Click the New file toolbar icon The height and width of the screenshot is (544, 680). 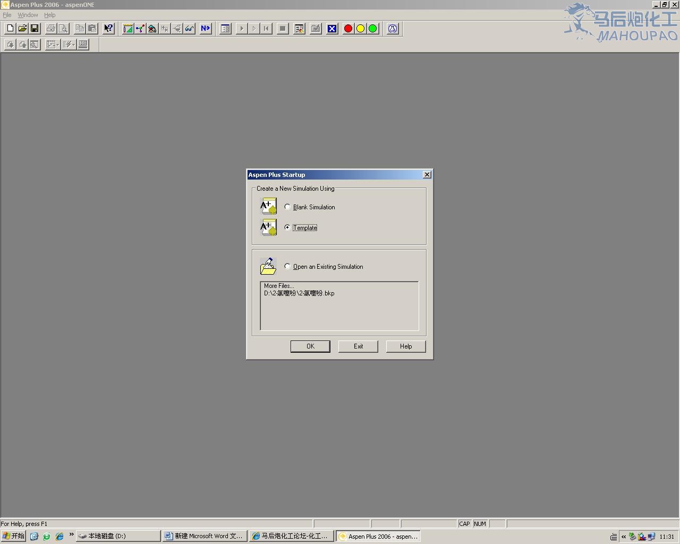[10, 29]
